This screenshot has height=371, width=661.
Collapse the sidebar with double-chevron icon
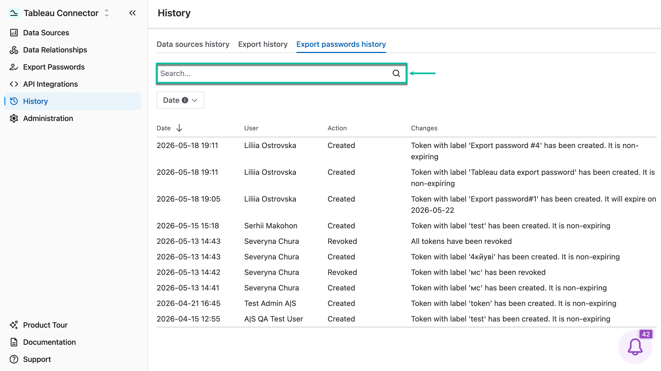click(132, 13)
